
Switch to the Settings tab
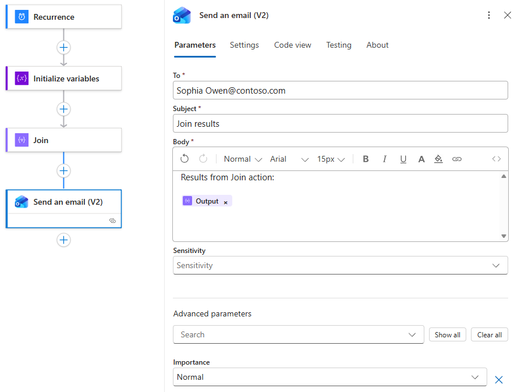pos(244,45)
